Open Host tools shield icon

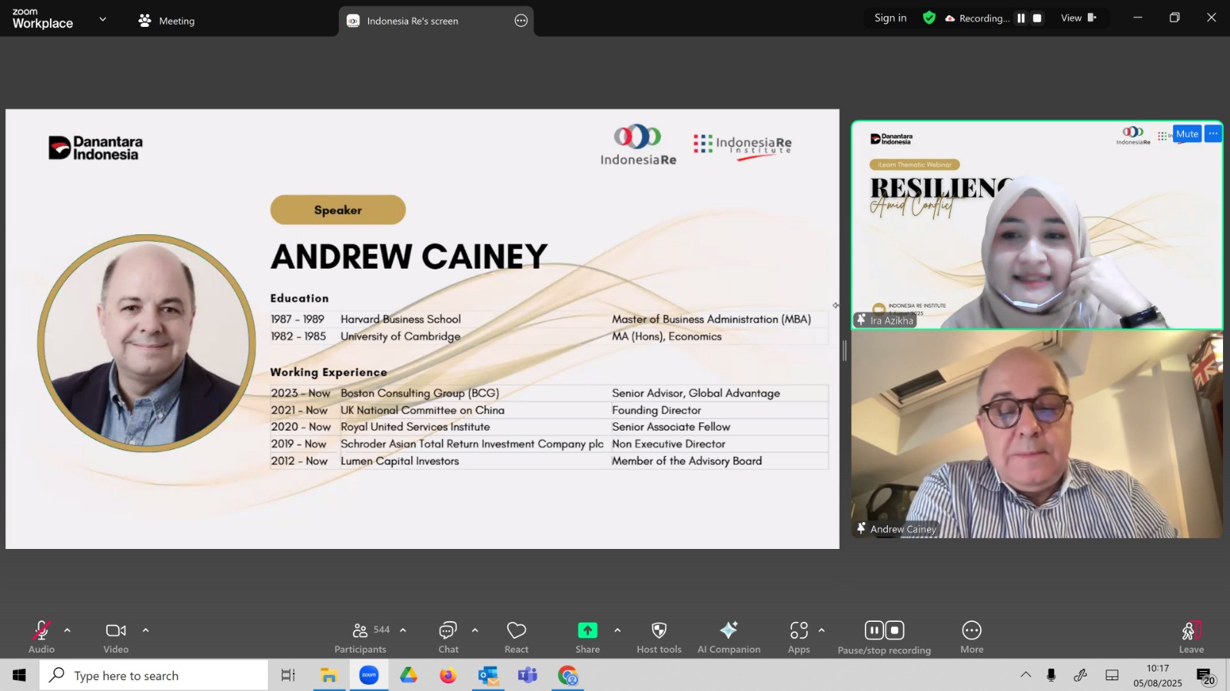[659, 630]
